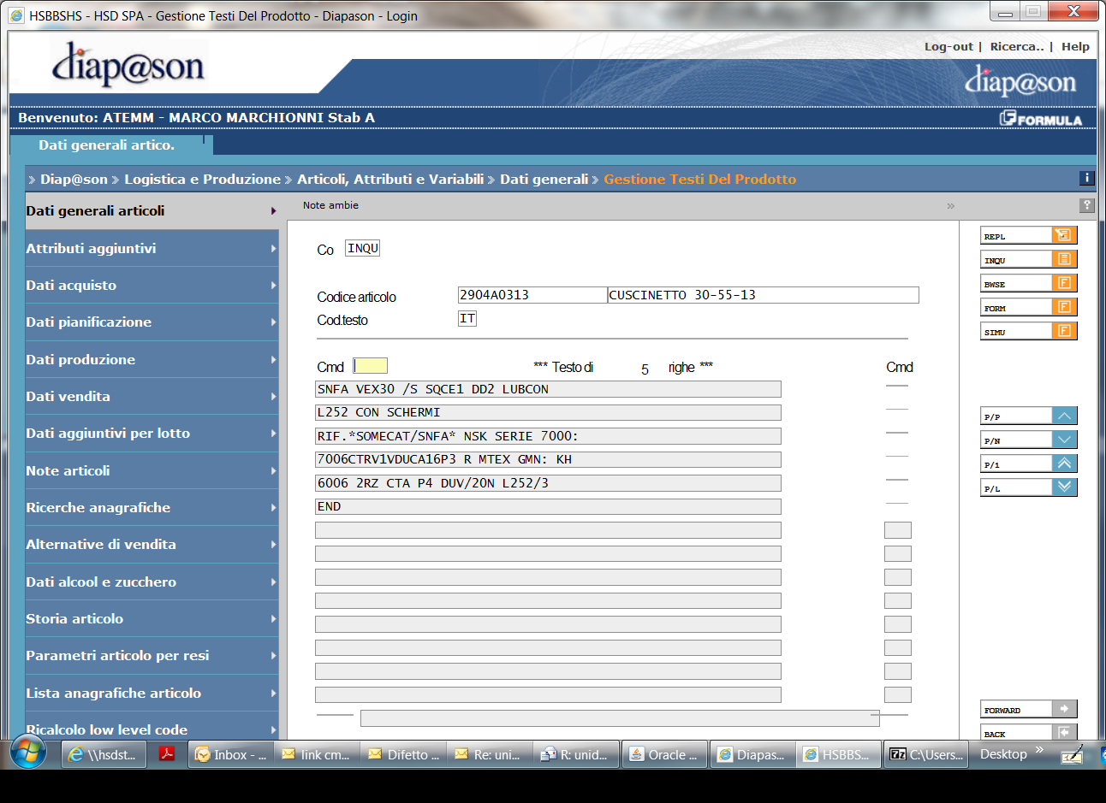This screenshot has height=803, width=1106.
Task: Open the Adobe PDF taskbar icon
Action: [x=167, y=754]
